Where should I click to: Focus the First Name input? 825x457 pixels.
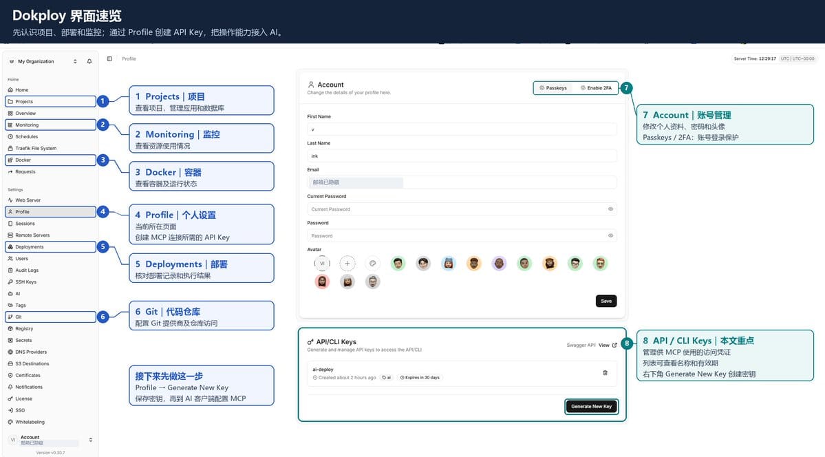click(x=462, y=129)
